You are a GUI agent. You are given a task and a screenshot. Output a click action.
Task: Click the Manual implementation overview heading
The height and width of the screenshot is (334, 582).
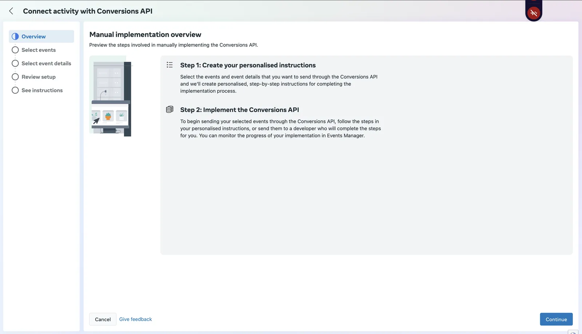pyautogui.click(x=145, y=35)
